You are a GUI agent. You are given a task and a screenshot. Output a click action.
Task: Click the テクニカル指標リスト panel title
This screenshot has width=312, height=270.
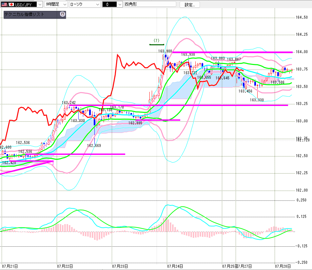coord(24,14)
